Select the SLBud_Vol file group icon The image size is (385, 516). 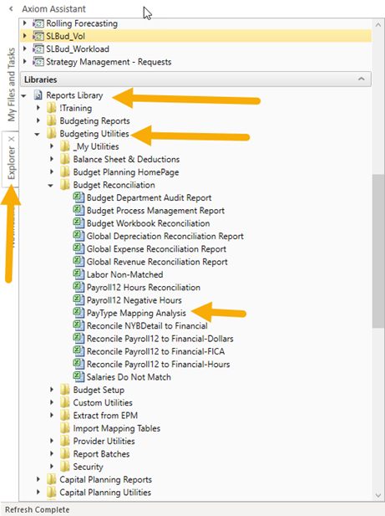(x=38, y=36)
